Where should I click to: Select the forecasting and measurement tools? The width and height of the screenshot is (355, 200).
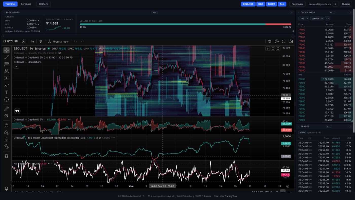click(x=7, y=78)
